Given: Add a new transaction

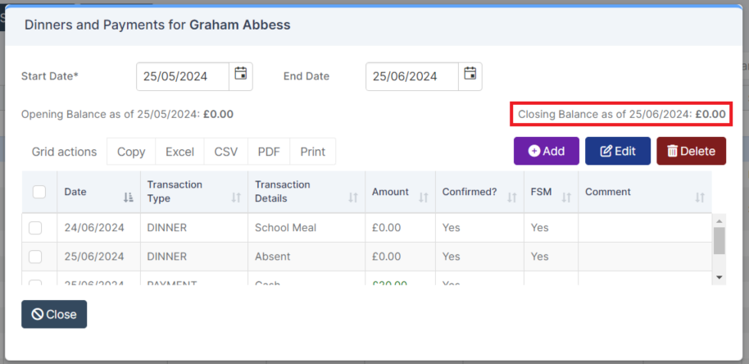Looking at the screenshot, I should 547,151.
